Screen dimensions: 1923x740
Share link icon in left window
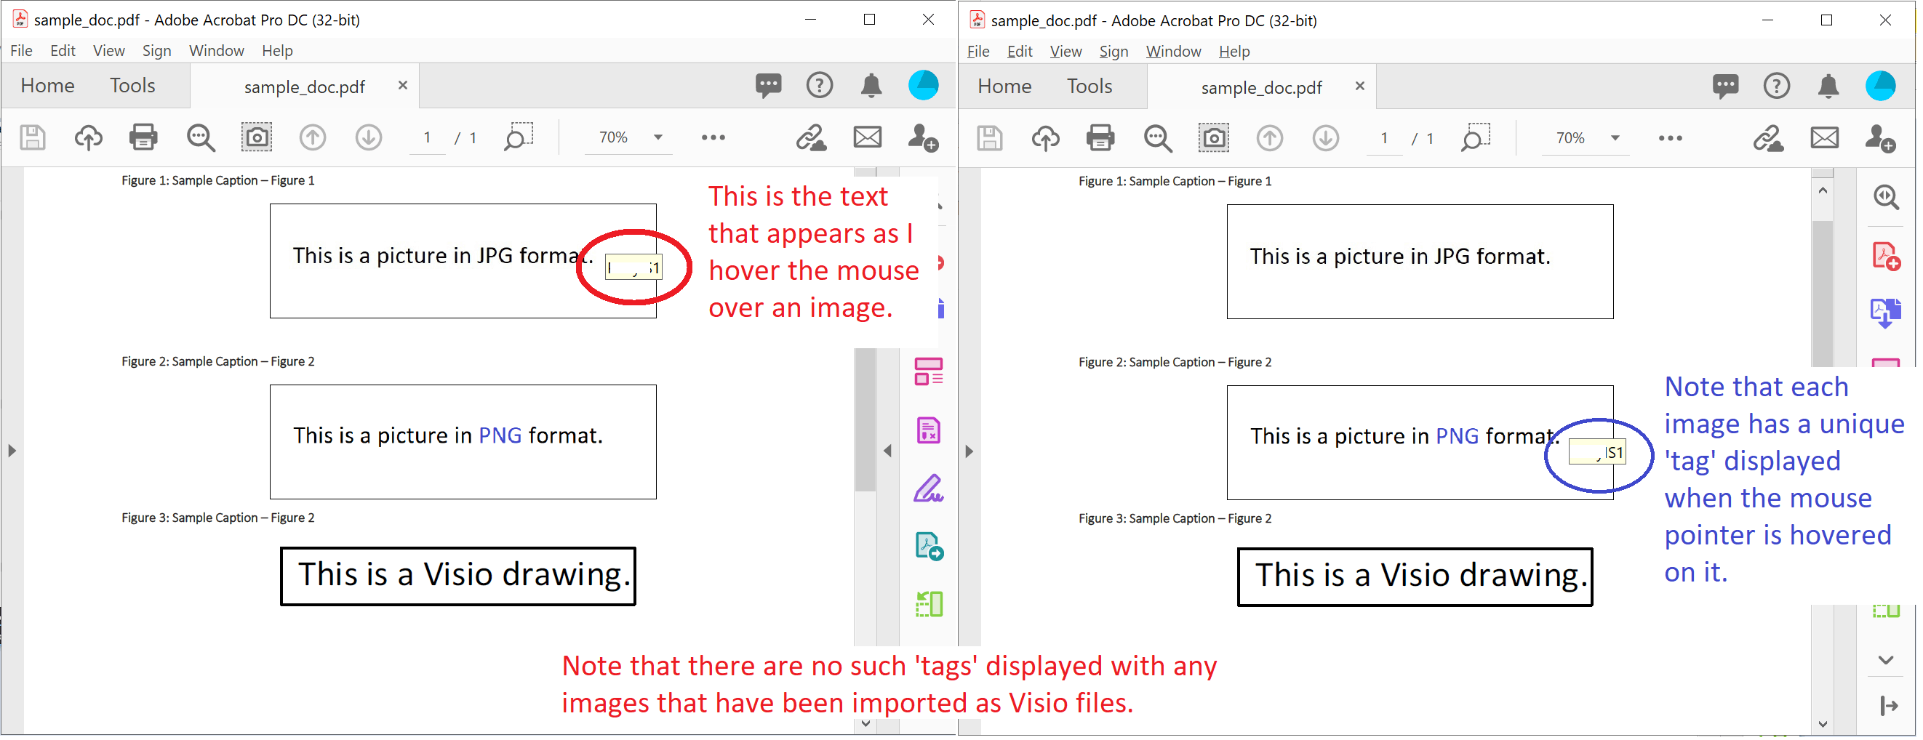click(x=811, y=138)
